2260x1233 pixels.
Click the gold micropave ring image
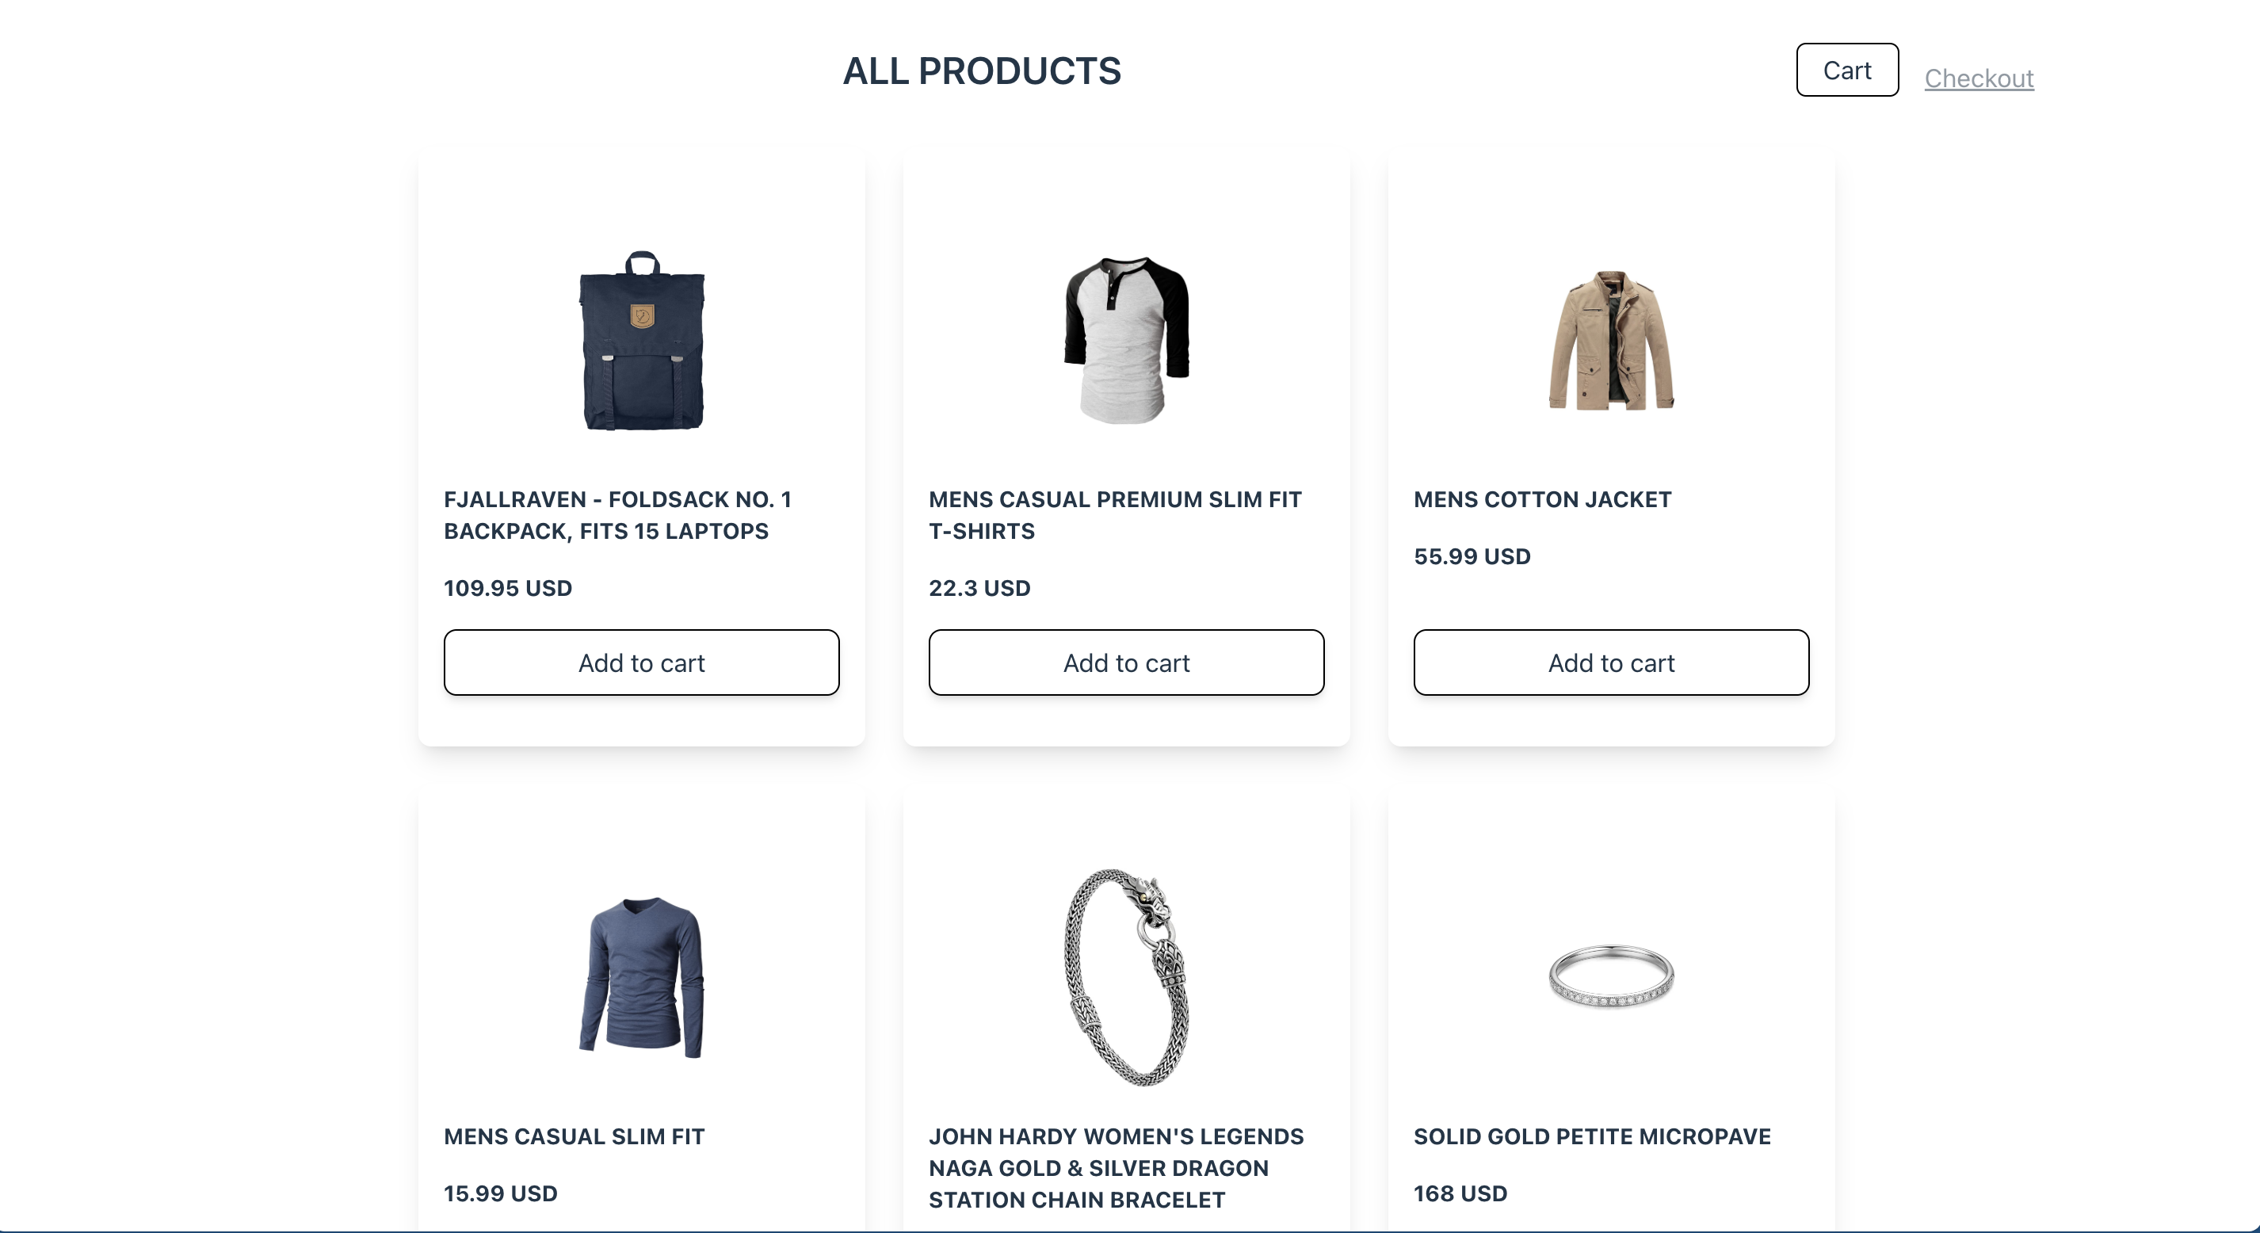click(1611, 976)
